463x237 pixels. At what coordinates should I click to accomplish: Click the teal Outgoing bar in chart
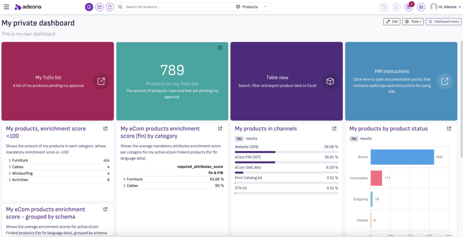[372, 199]
